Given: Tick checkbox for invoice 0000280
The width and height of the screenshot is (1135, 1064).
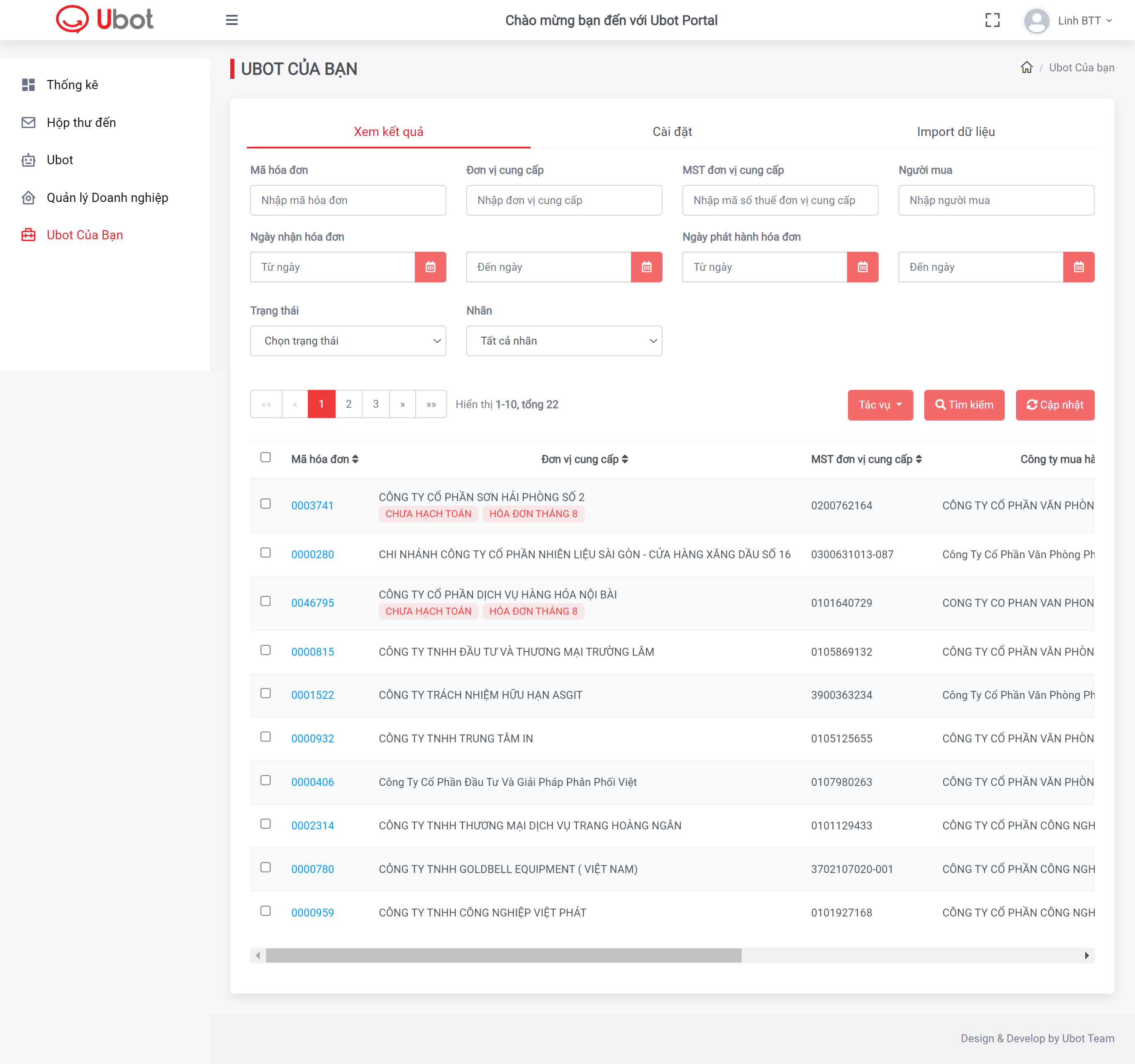Looking at the screenshot, I should [265, 553].
